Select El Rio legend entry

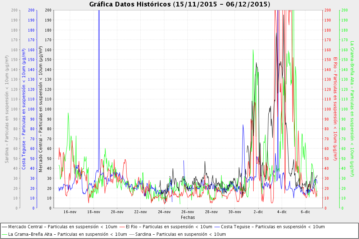pyautogui.click(x=170, y=227)
